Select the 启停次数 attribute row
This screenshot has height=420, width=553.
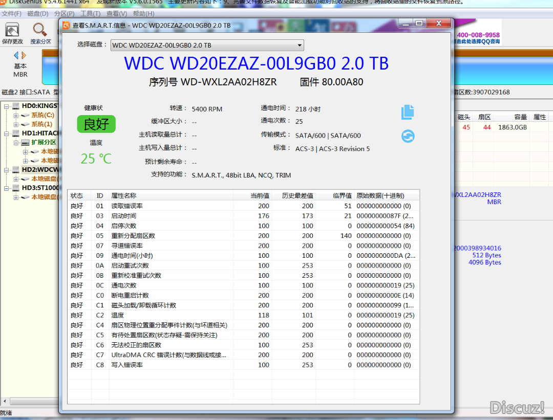243,226
